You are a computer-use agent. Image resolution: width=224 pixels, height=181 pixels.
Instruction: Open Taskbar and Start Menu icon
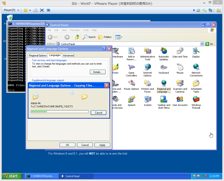pyautogui.click(x=164, y=102)
